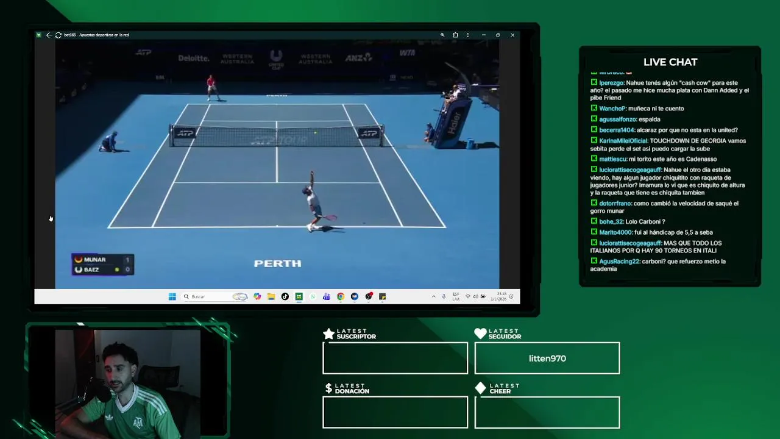Click chat username AgusRacing22
The height and width of the screenshot is (439, 780).
pyautogui.click(x=619, y=262)
